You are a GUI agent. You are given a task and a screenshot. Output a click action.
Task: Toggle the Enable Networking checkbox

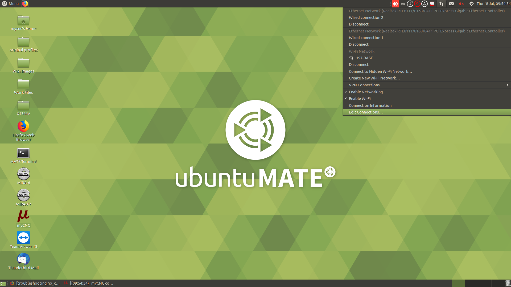tap(366, 92)
